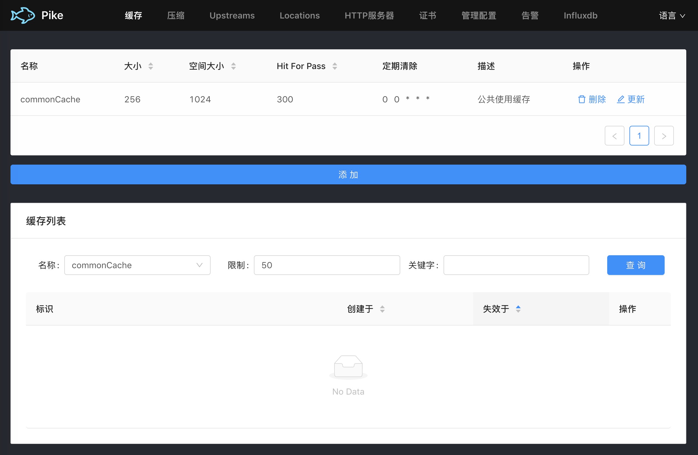Click the 查询 query button

click(635, 265)
